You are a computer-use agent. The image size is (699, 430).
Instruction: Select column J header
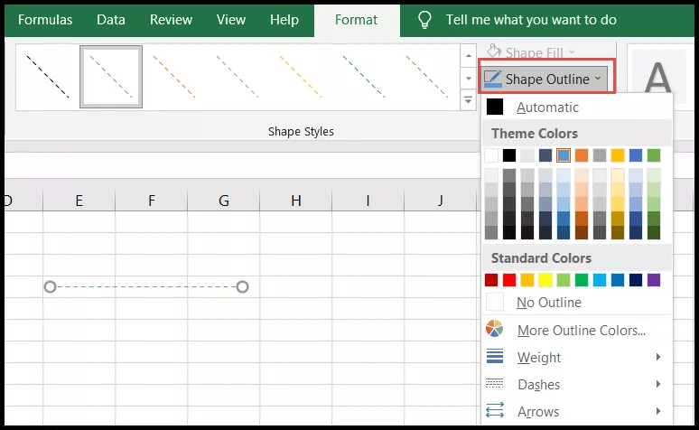(x=441, y=201)
